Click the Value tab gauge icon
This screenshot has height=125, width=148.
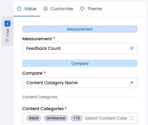(x=19, y=9)
